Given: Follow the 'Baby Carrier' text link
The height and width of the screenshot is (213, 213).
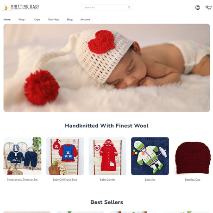Looking at the screenshot, I should [107, 180].
